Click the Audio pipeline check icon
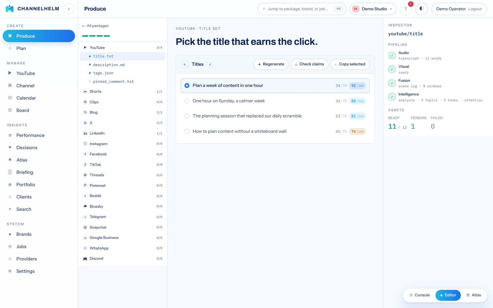Screen dimensions: 493x308 tap(392, 55)
